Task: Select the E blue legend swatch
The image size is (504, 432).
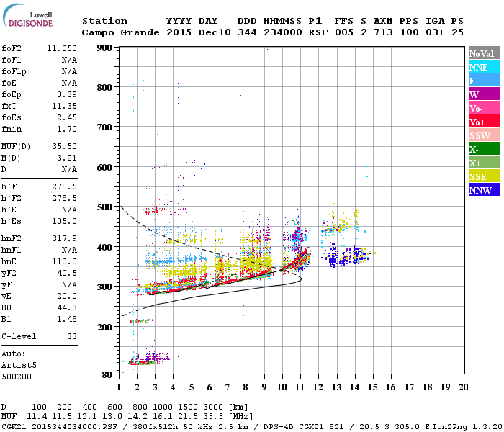Action: [484, 81]
